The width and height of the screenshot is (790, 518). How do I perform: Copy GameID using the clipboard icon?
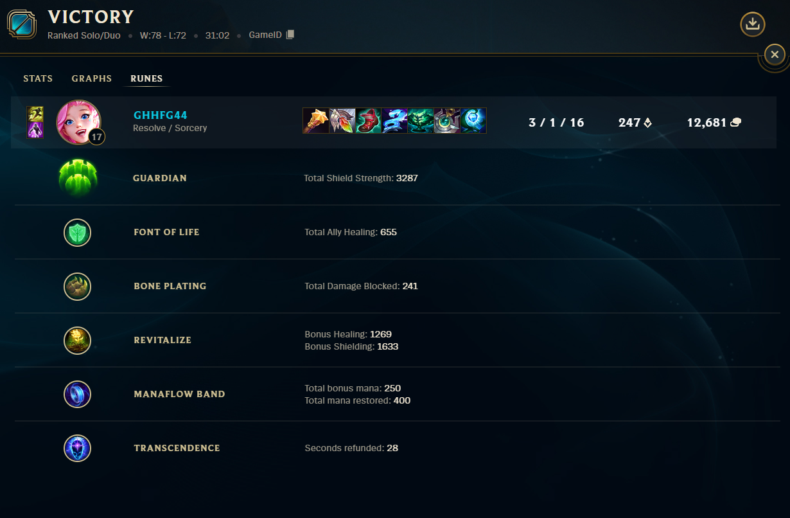point(290,35)
